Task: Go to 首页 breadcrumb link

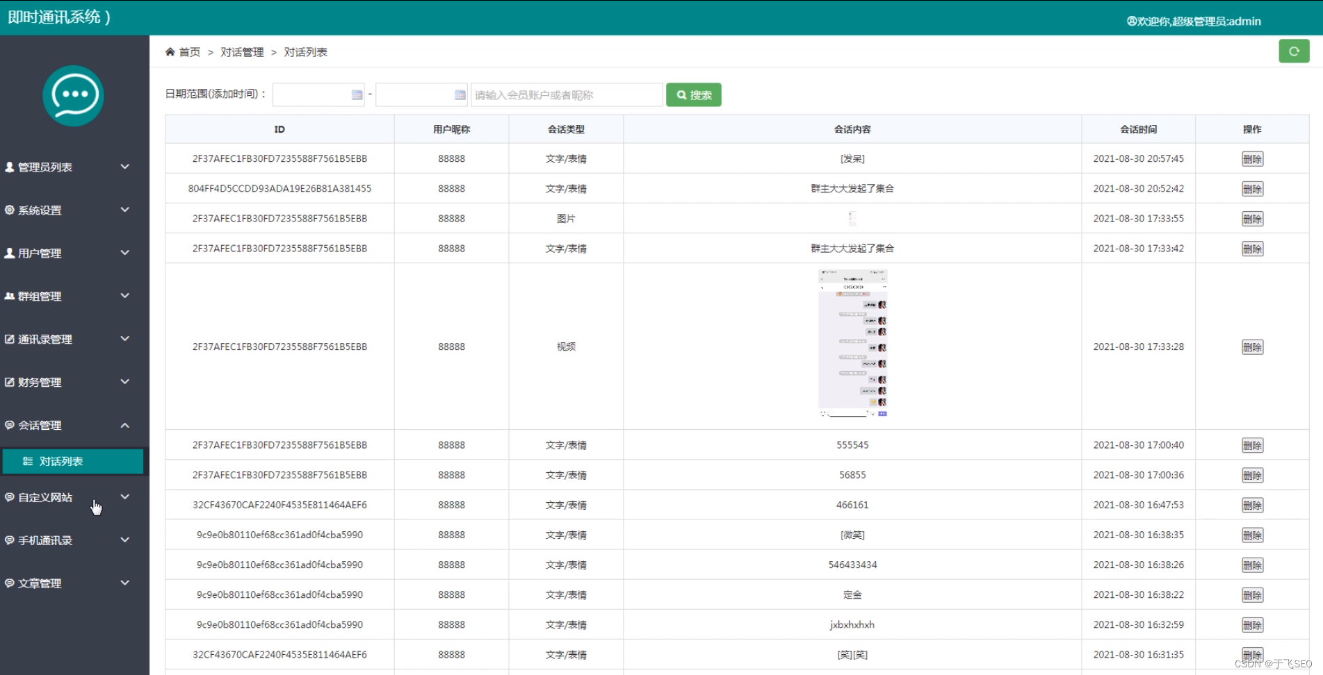Action: [189, 52]
